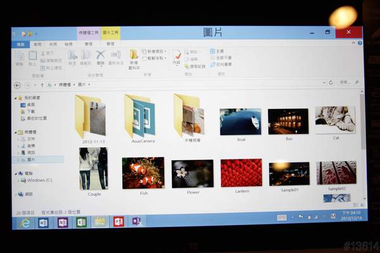Open PowerPoint from the taskbar

click(x=118, y=221)
